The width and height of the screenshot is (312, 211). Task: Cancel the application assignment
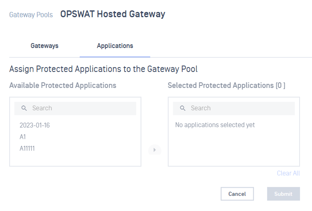pyautogui.click(x=237, y=194)
